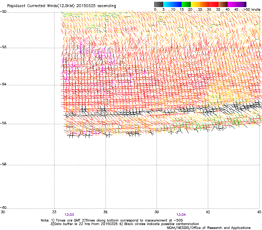Image resolution: width=262 pixels, height=230 pixels.
Task: Pick the blue 10-15 knots color band
Action: click(177, 4)
